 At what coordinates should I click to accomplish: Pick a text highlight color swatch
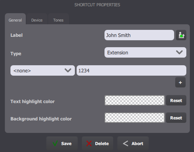click(x=134, y=100)
